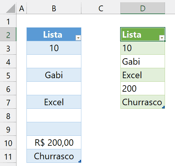Click cell with 200 in column D

point(143,88)
